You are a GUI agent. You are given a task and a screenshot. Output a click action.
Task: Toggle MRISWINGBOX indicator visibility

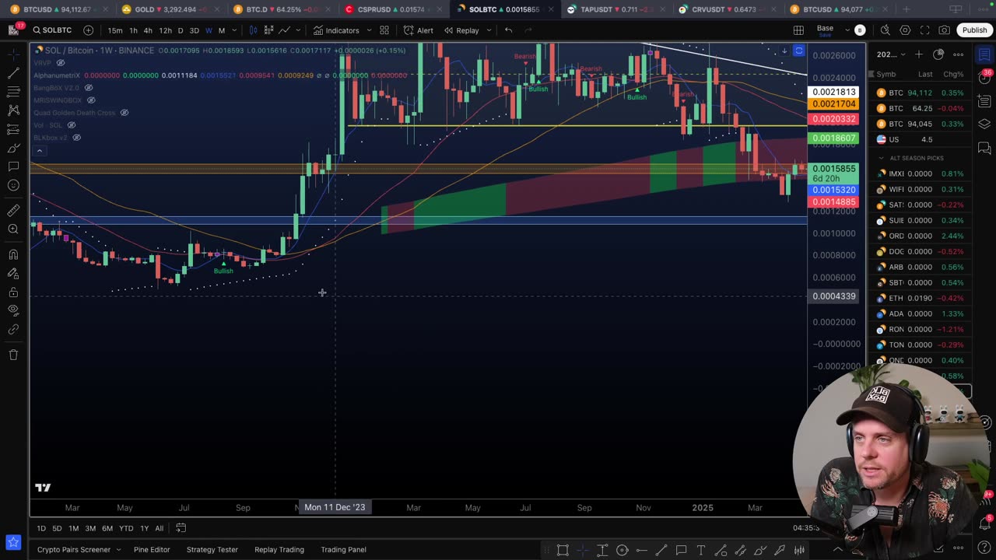tap(91, 100)
